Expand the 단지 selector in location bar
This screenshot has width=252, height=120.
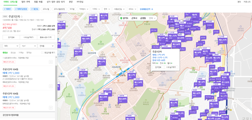tap(152, 18)
